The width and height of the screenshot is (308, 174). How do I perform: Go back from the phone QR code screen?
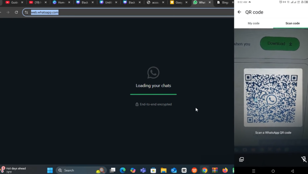tap(239, 12)
